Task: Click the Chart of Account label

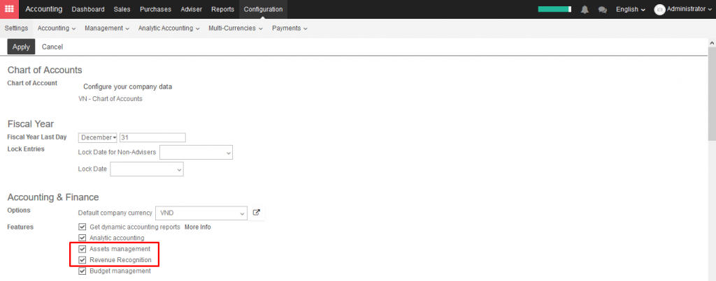Action: click(x=32, y=83)
